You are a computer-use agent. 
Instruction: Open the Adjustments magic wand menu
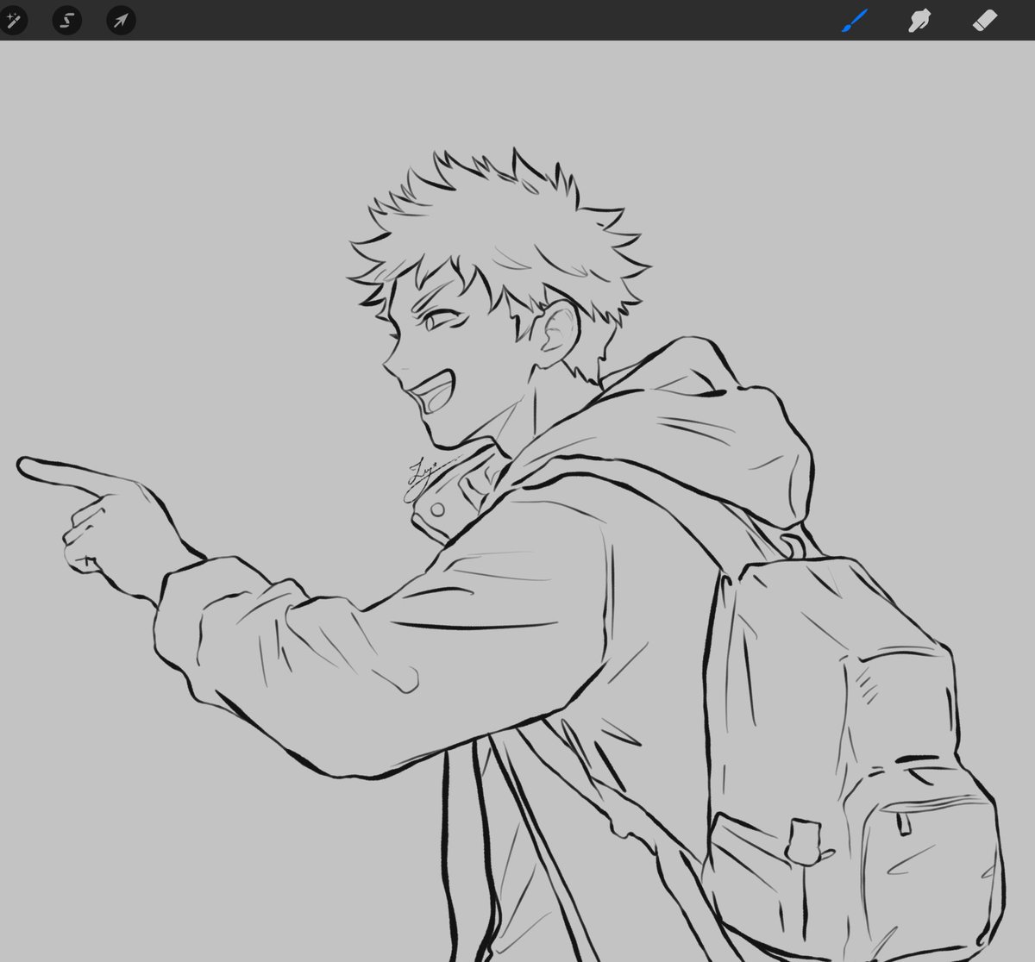coord(13,20)
